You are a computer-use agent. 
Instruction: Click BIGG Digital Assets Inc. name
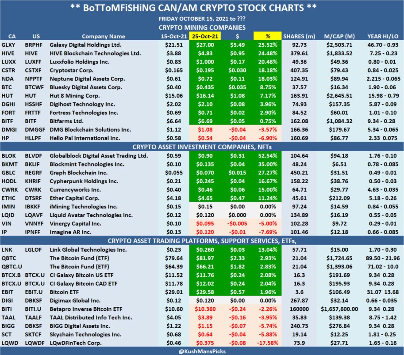click(80, 326)
